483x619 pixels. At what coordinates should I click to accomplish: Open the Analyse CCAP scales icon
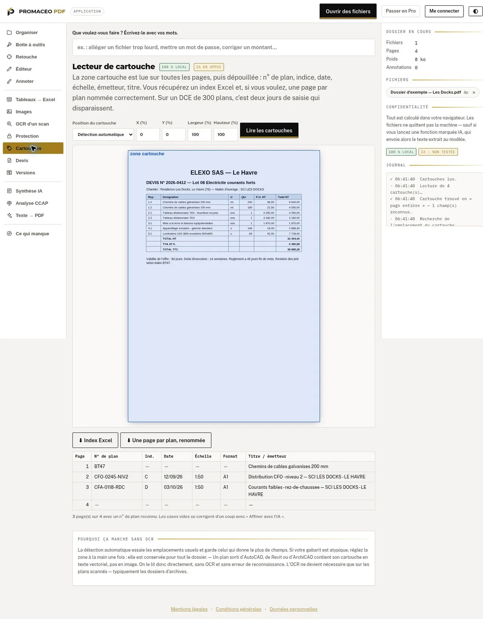point(9,203)
